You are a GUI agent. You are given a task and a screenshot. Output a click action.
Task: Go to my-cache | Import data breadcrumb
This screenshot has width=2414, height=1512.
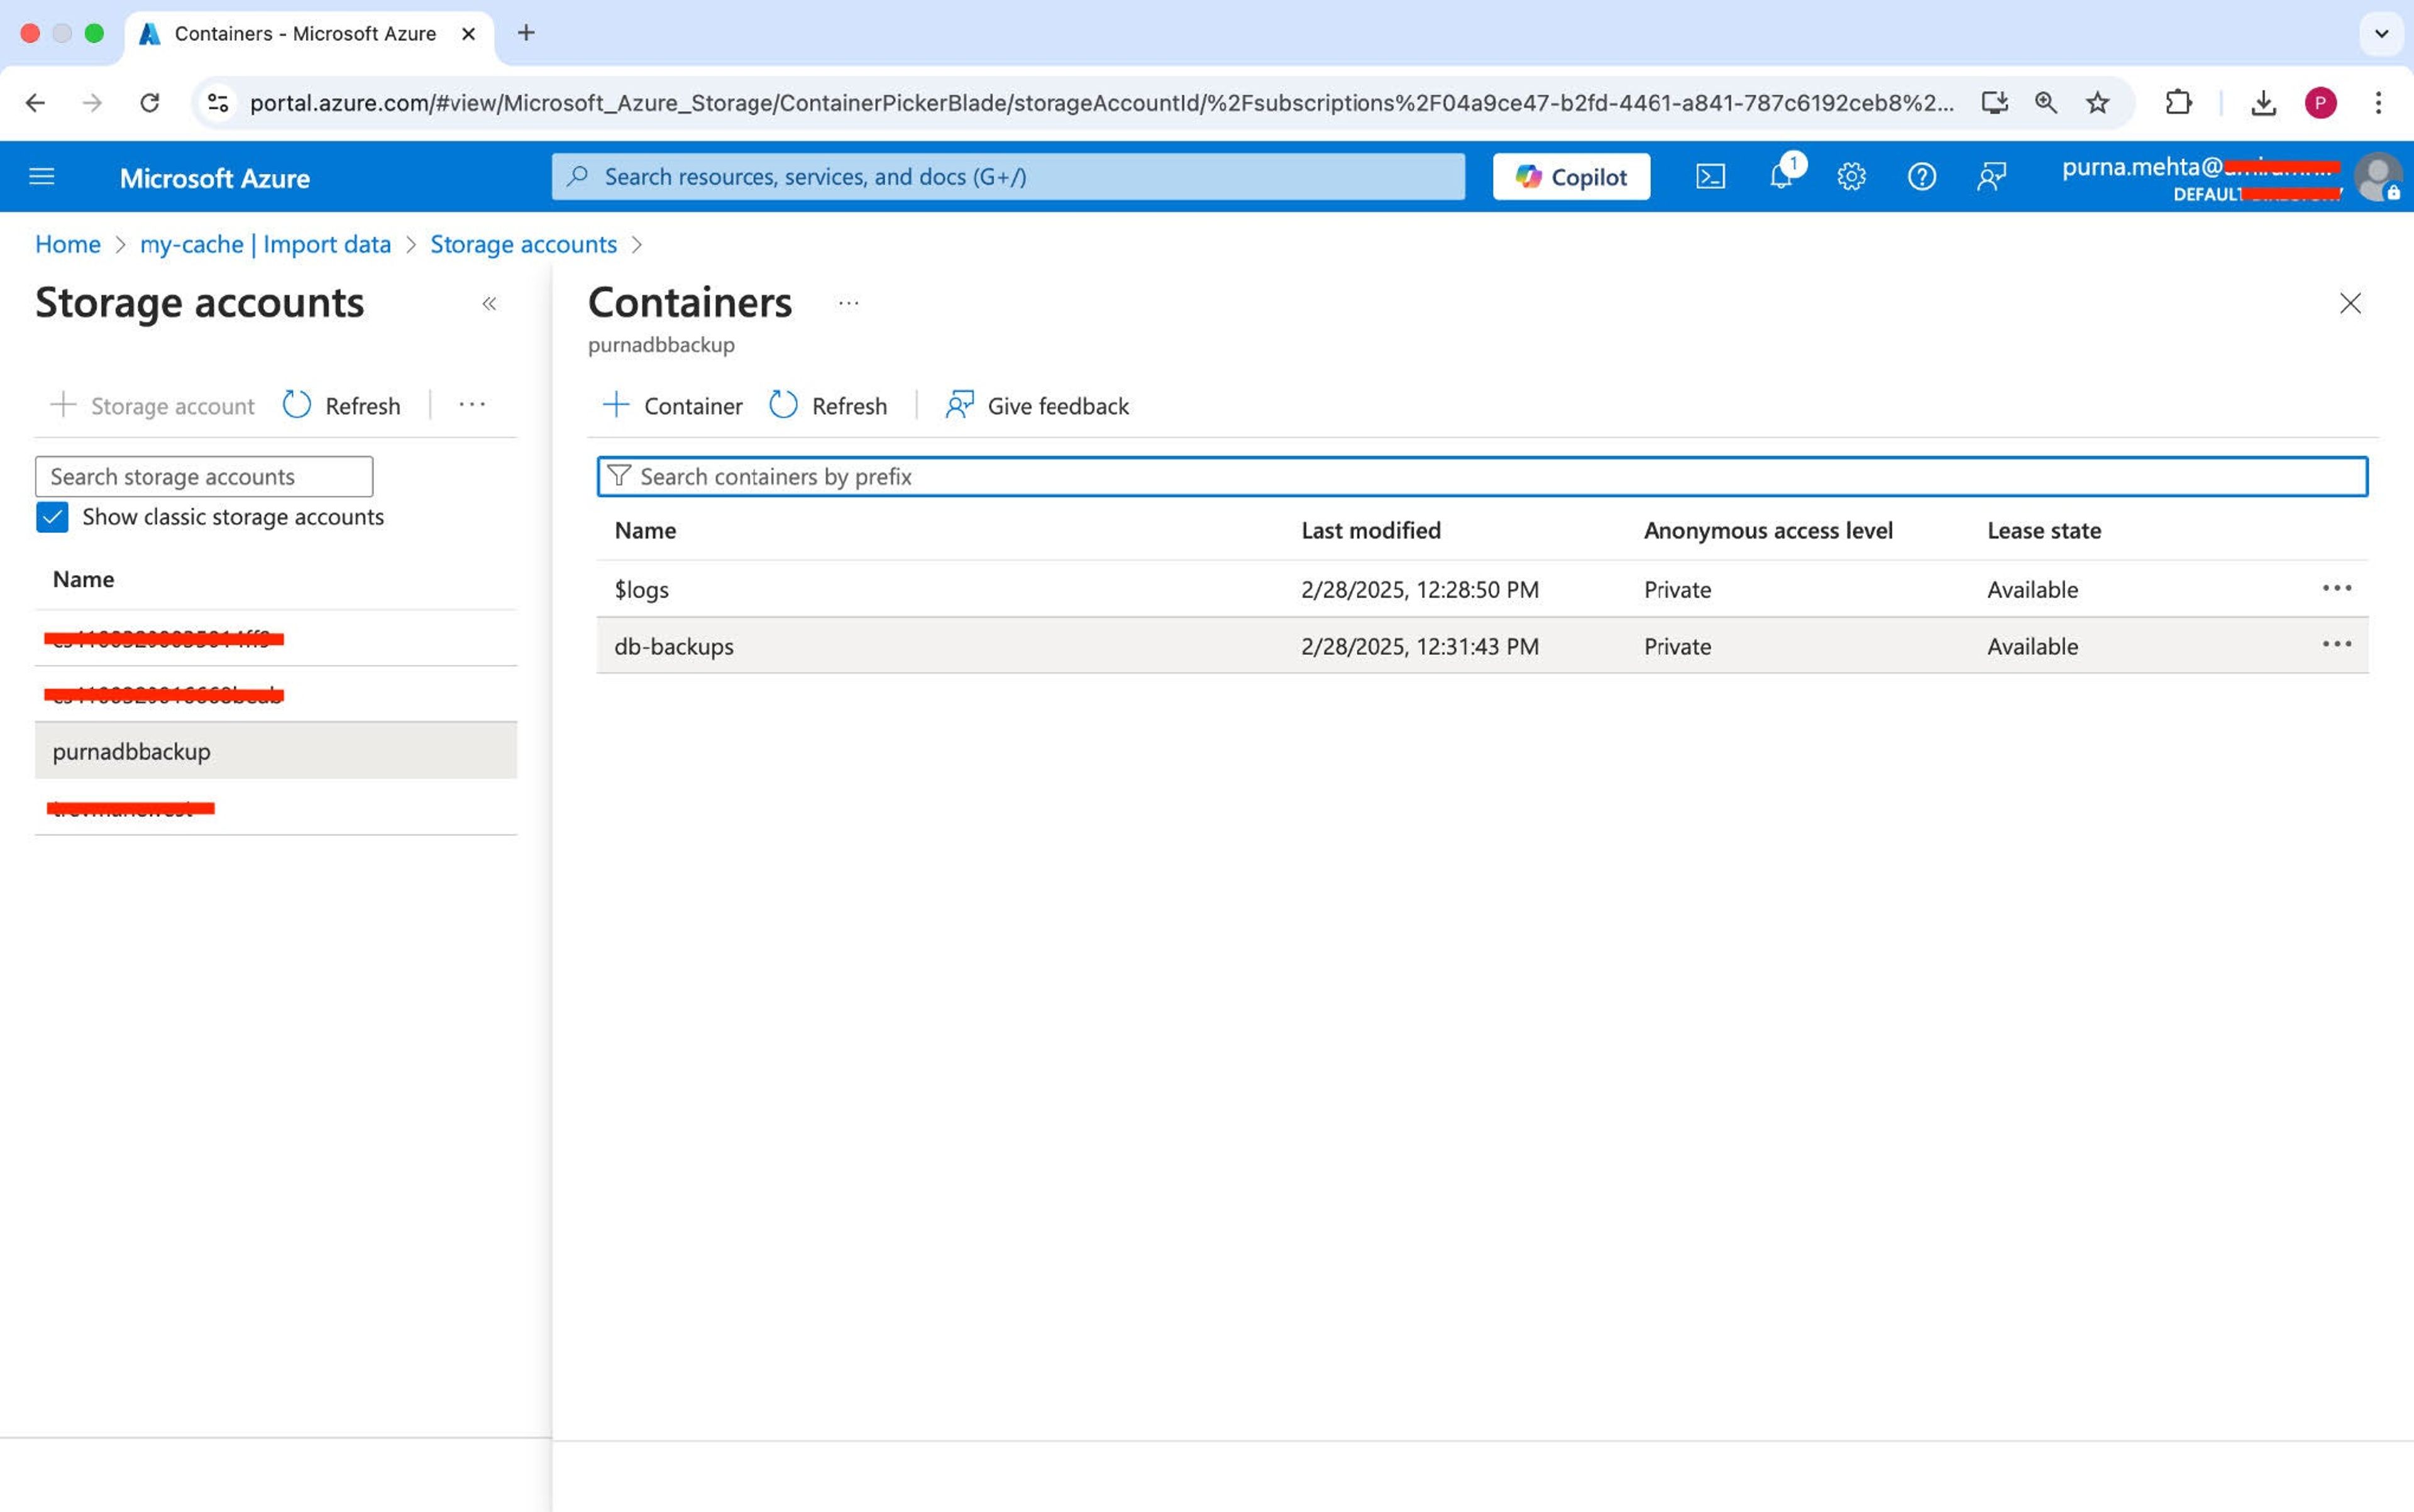click(x=265, y=244)
